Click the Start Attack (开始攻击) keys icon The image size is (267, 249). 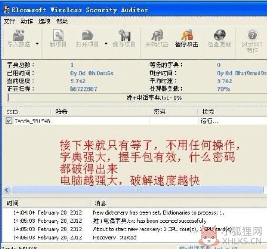point(157,35)
